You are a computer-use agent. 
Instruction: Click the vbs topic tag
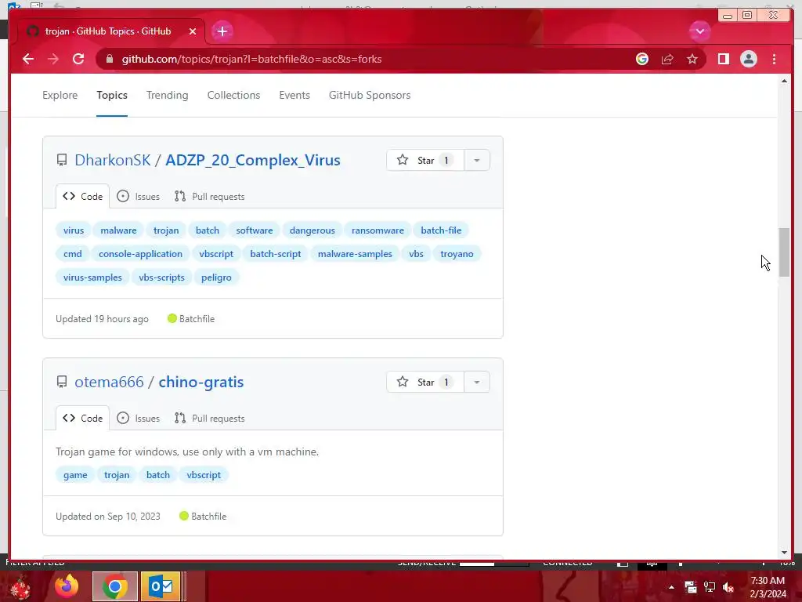coord(417,254)
